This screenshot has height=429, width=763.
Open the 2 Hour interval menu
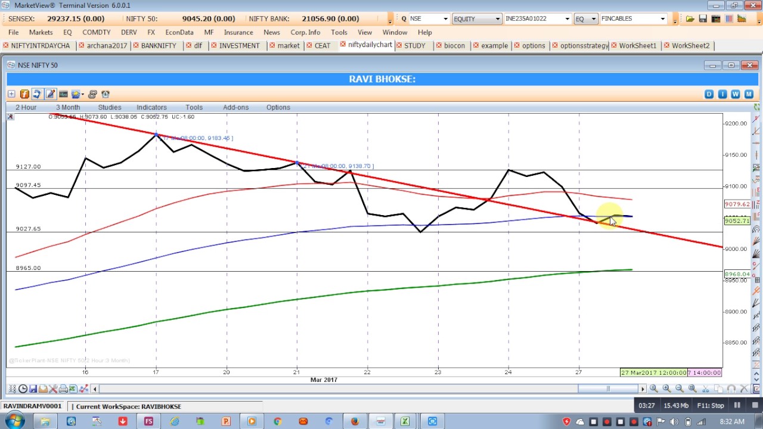pos(26,107)
